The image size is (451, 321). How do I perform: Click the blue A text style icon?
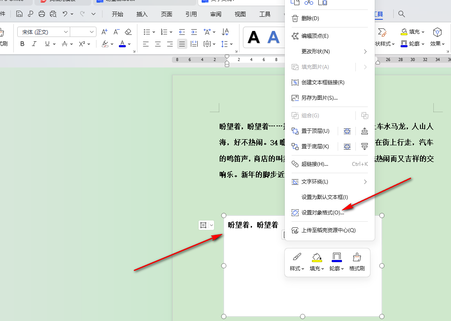coord(273,38)
